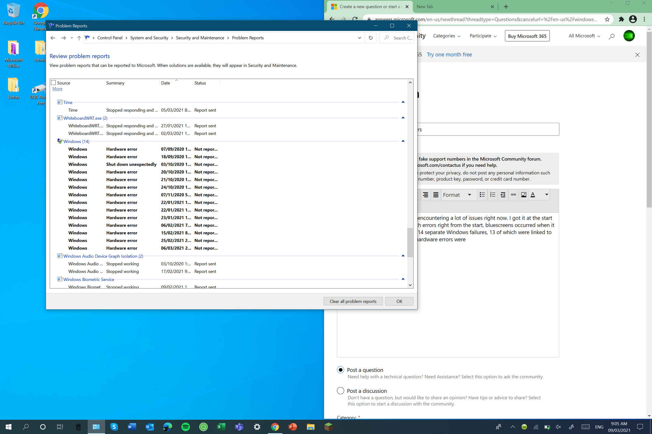Open Microsoft Teams from taskbar
Viewport: 652px width, 434px height.
239,427
